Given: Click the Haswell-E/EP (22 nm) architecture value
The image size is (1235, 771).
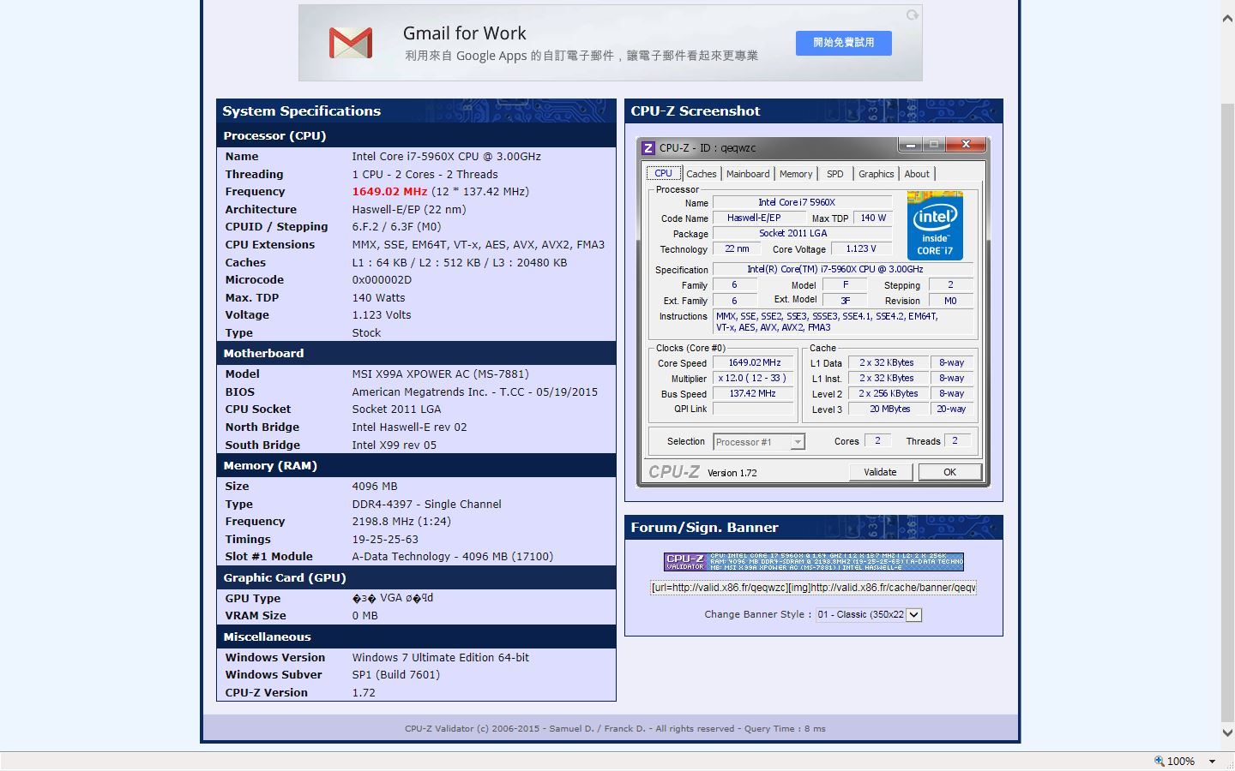Looking at the screenshot, I should click(409, 210).
